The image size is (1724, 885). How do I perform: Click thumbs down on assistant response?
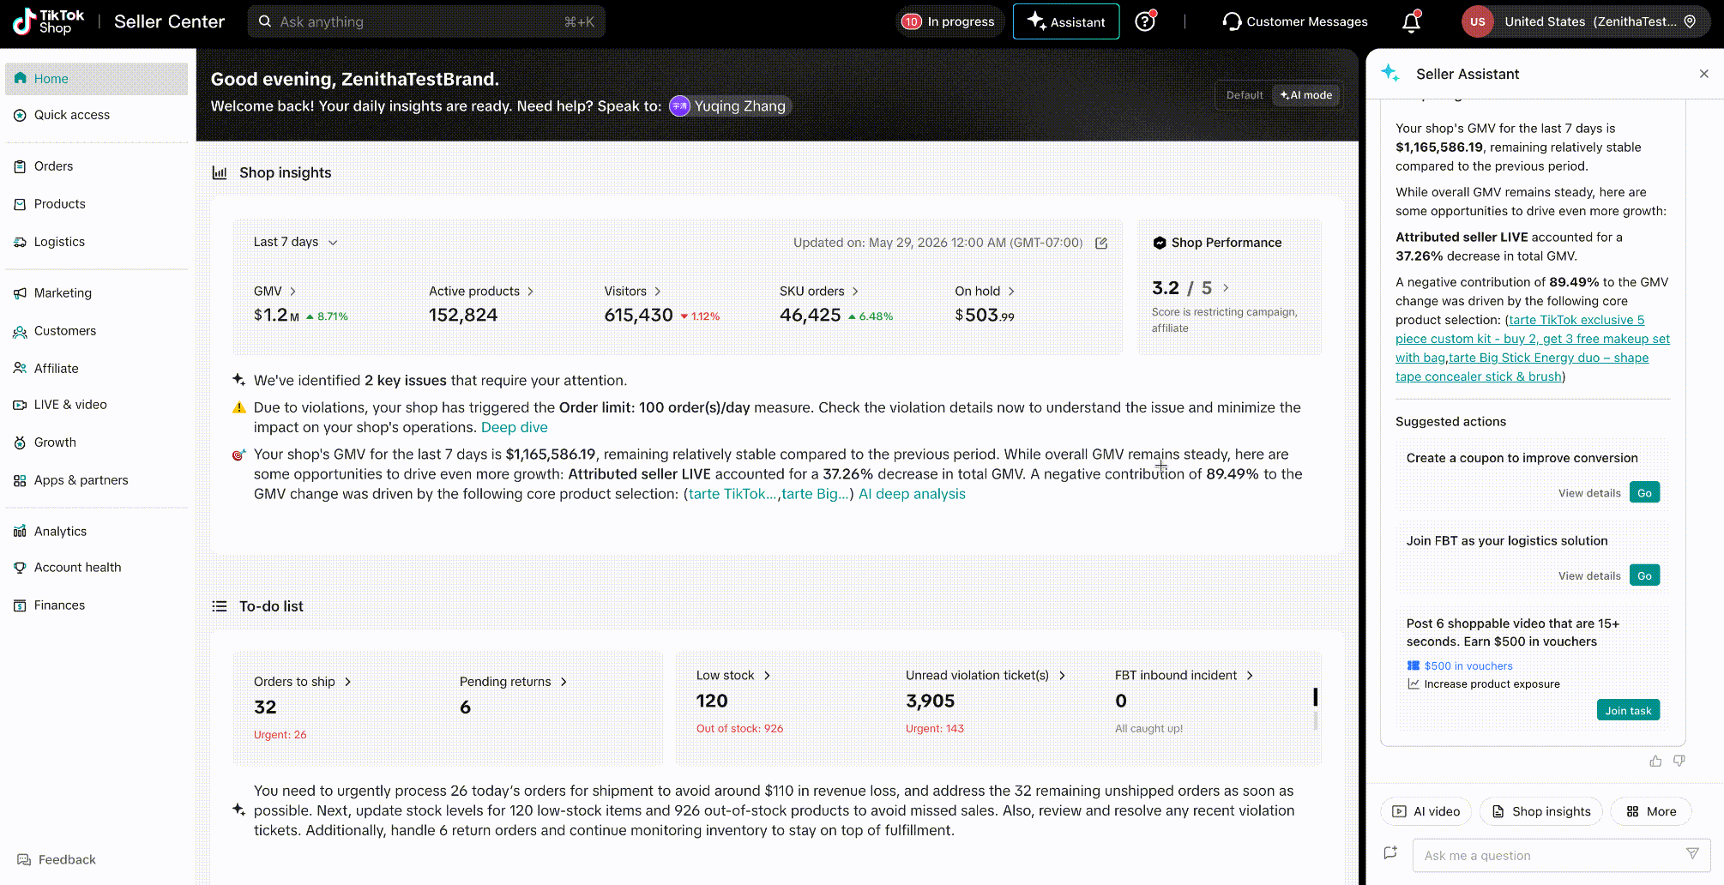point(1679,761)
